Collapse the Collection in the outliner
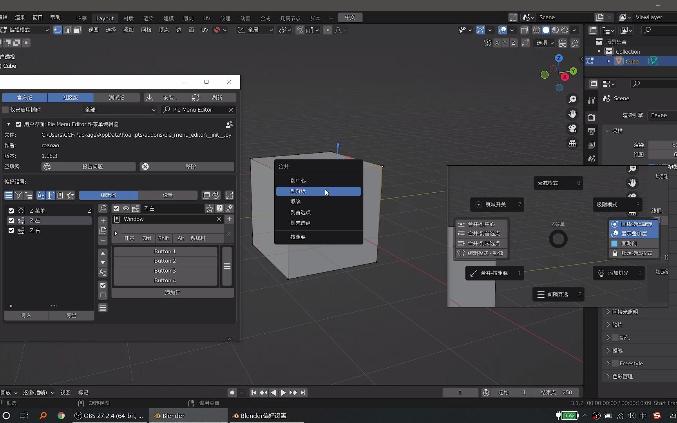 pyautogui.click(x=599, y=51)
